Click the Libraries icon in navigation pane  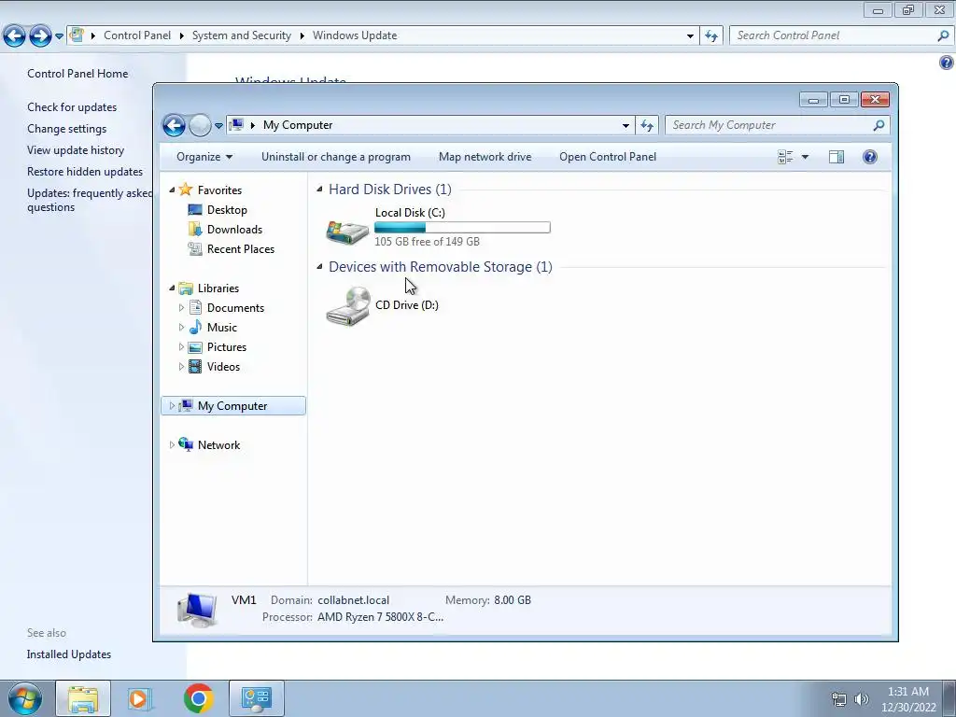[x=186, y=288]
